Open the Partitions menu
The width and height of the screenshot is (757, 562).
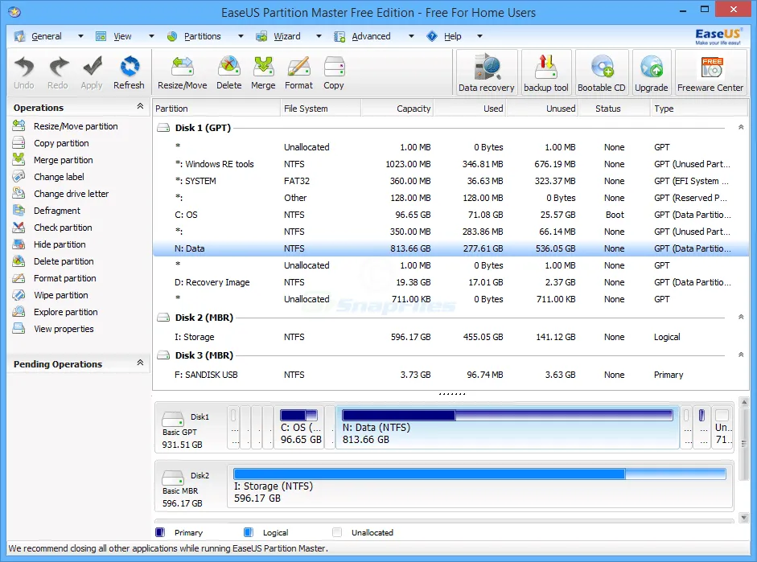(x=202, y=36)
